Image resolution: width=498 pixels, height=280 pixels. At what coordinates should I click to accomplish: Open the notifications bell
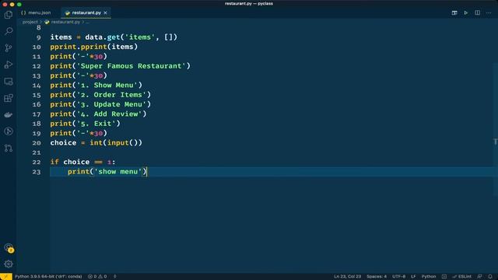click(490, 277)
